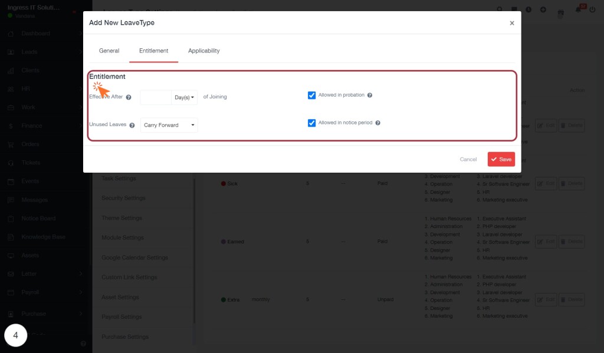Show help for Effective After
The height and width of the screenshot is (353, 604).
tap(129, 97)
